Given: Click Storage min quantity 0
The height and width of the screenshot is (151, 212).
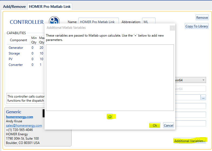Looking at the screenshot, I should (32, 53).
